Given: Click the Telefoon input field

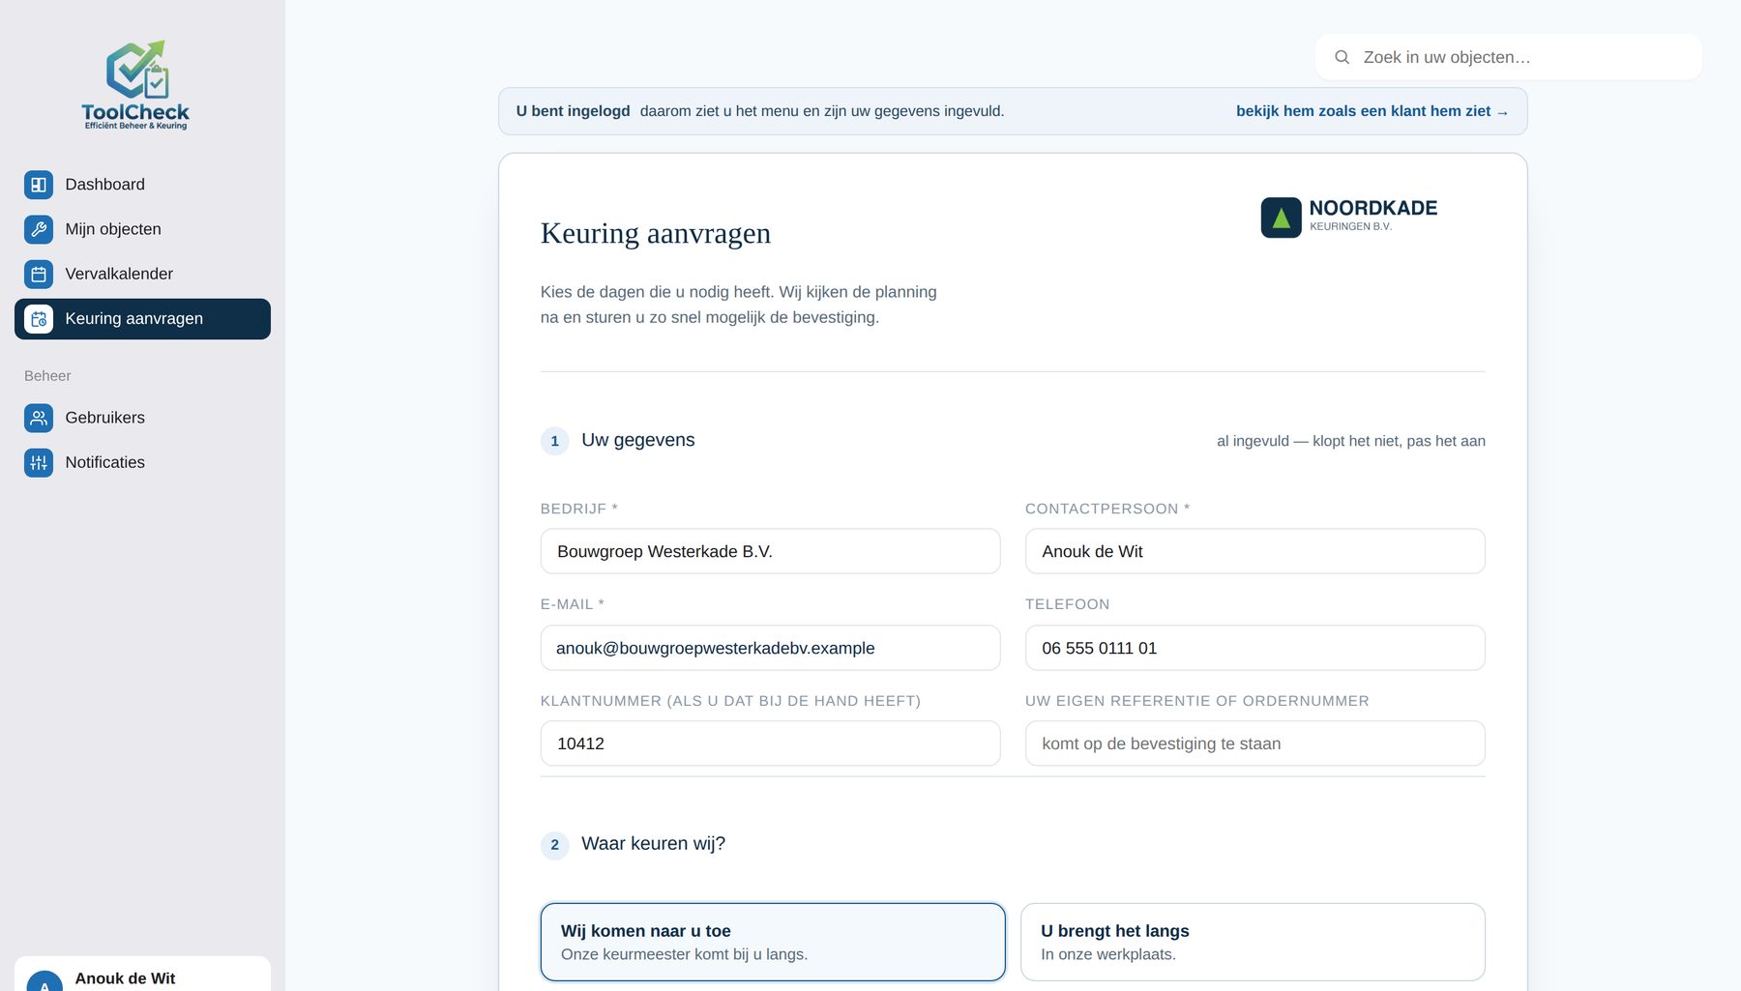Looking at the screenshot, I should (x=1254, y=648).
